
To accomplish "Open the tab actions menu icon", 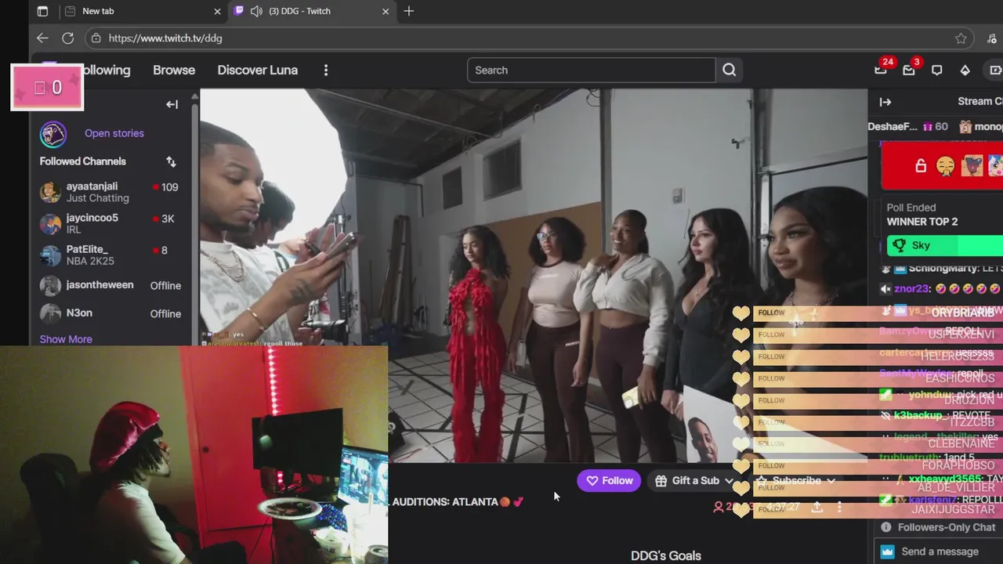I will tap(42, 11).
